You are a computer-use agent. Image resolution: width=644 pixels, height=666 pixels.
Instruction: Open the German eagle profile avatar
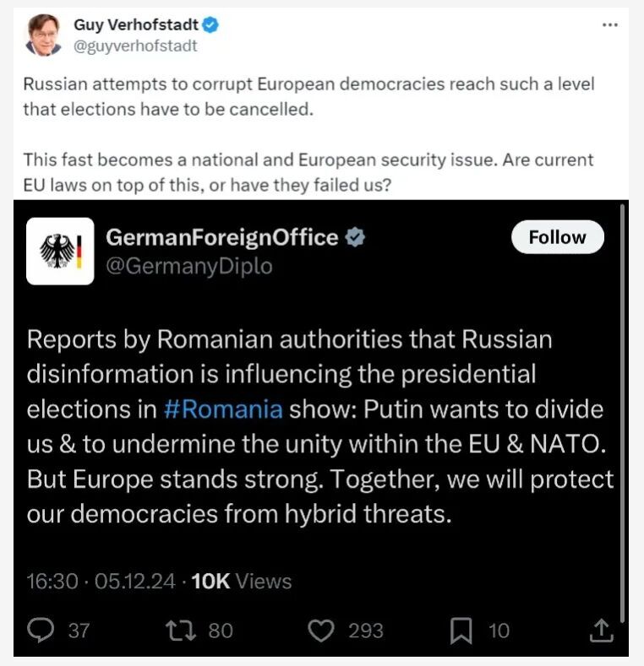tap(60, 251)
